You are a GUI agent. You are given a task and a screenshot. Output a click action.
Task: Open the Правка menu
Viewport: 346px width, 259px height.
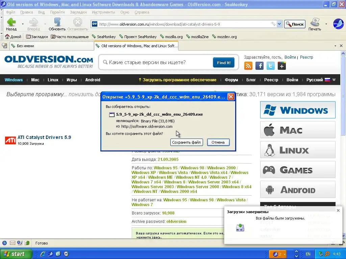[x=26, y=12]
